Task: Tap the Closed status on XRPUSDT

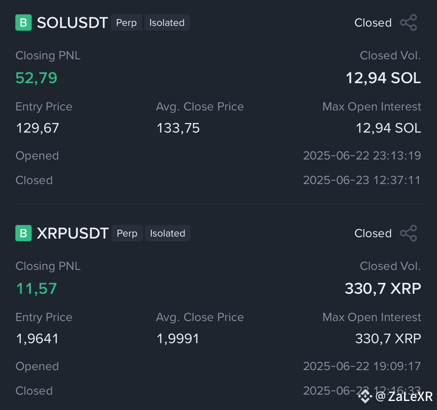Action: (x=373, y=234)
